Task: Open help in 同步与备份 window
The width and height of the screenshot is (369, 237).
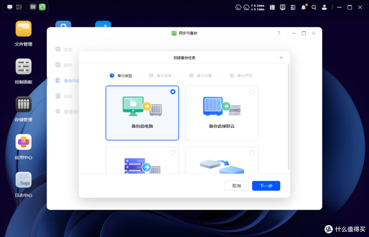Action: (x=279, y=33)
